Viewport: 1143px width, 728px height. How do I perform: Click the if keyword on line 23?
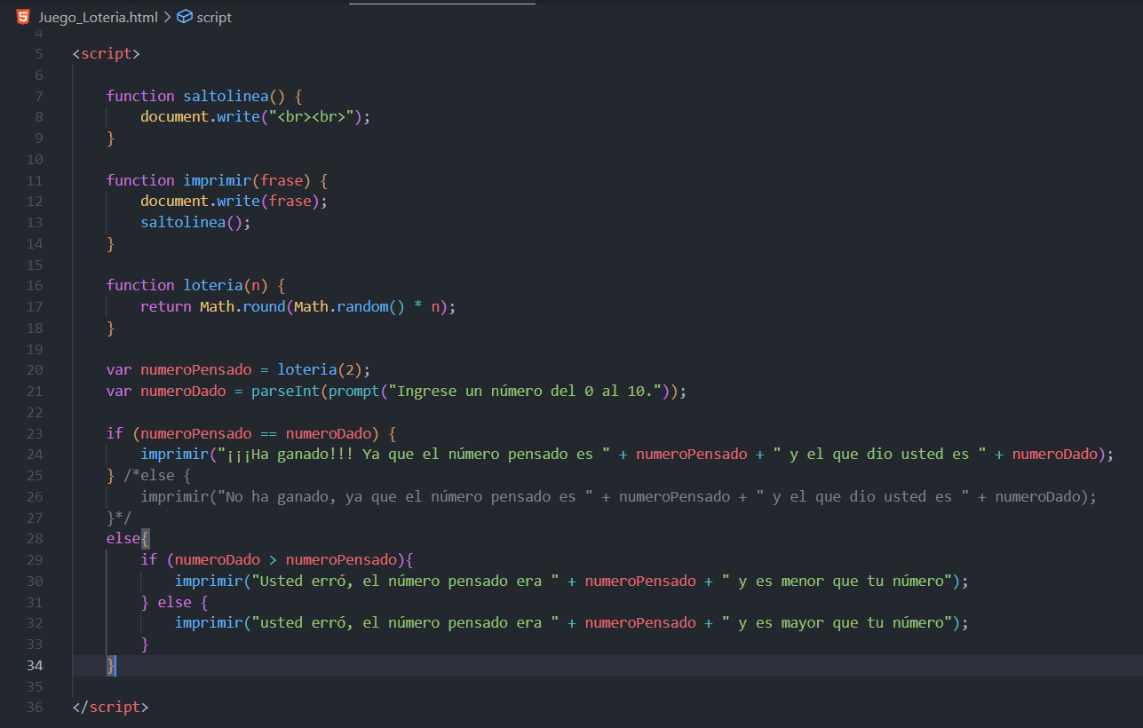(x=115, y=433)
